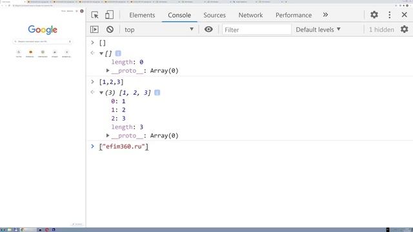Screen dimensions: 413x232
Task: Click the voice search microphone icon
Action: point(70,41)
